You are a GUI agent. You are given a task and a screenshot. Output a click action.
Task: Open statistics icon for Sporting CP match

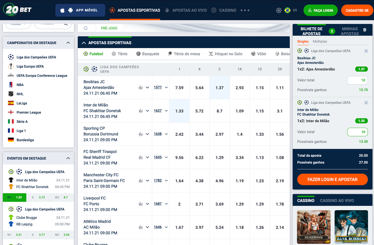tap(141, 134)
